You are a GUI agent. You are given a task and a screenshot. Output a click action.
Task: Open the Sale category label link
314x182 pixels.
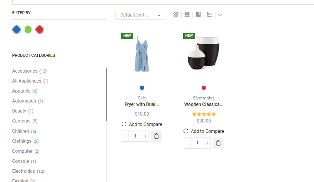click(x=142, y=98)
